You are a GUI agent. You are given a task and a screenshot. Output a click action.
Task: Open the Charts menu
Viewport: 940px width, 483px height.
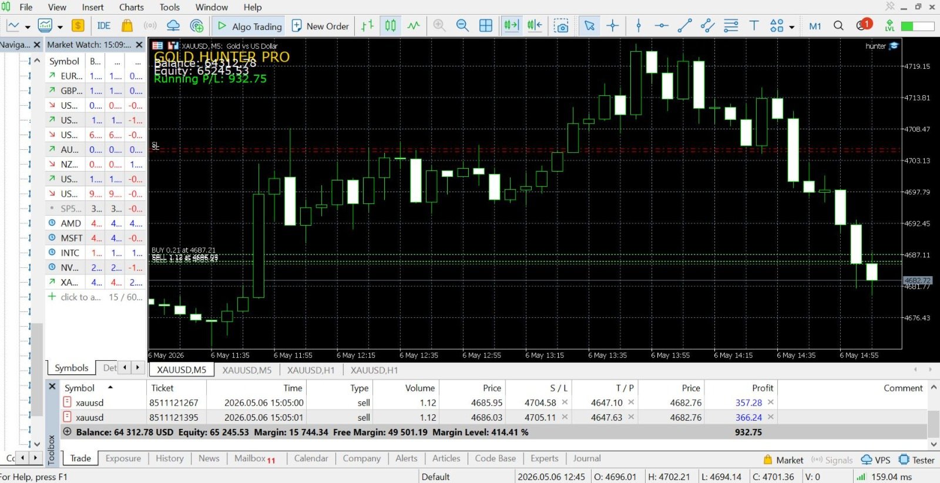click(x=131, y=7)
